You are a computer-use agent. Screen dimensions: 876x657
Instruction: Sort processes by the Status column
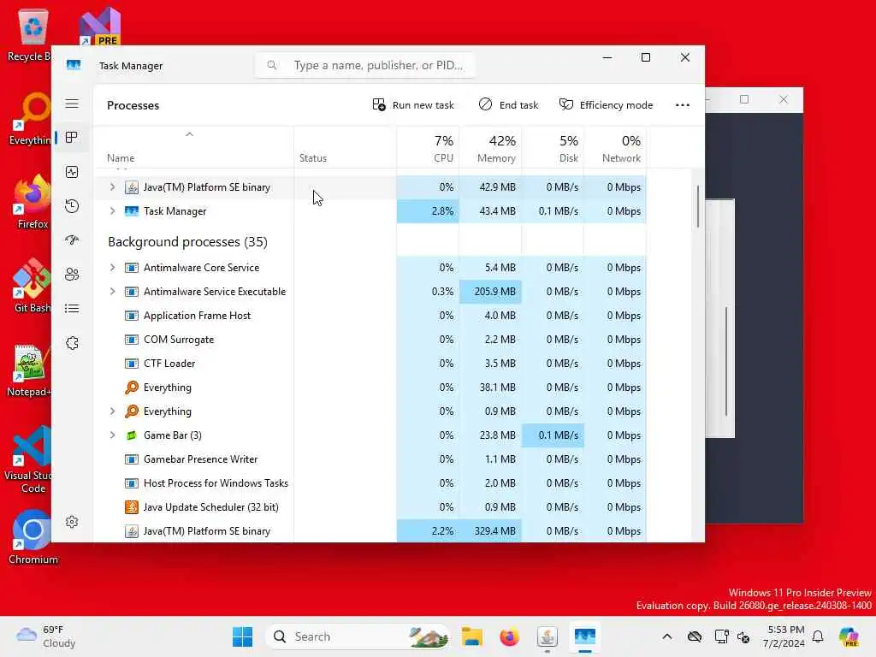346,147
